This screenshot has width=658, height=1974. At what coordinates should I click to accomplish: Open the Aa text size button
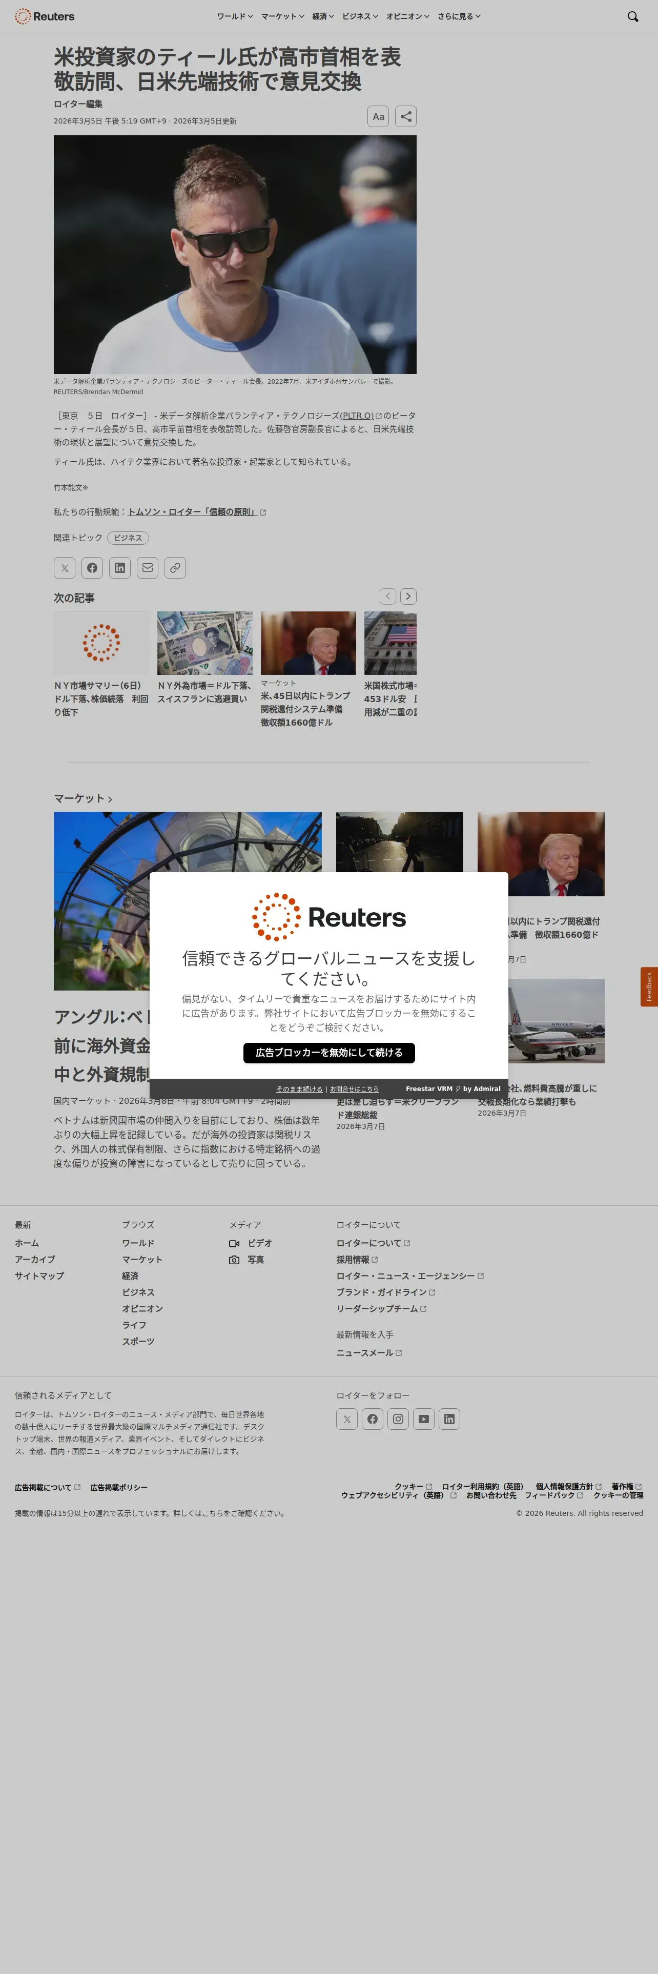(378, 116)
